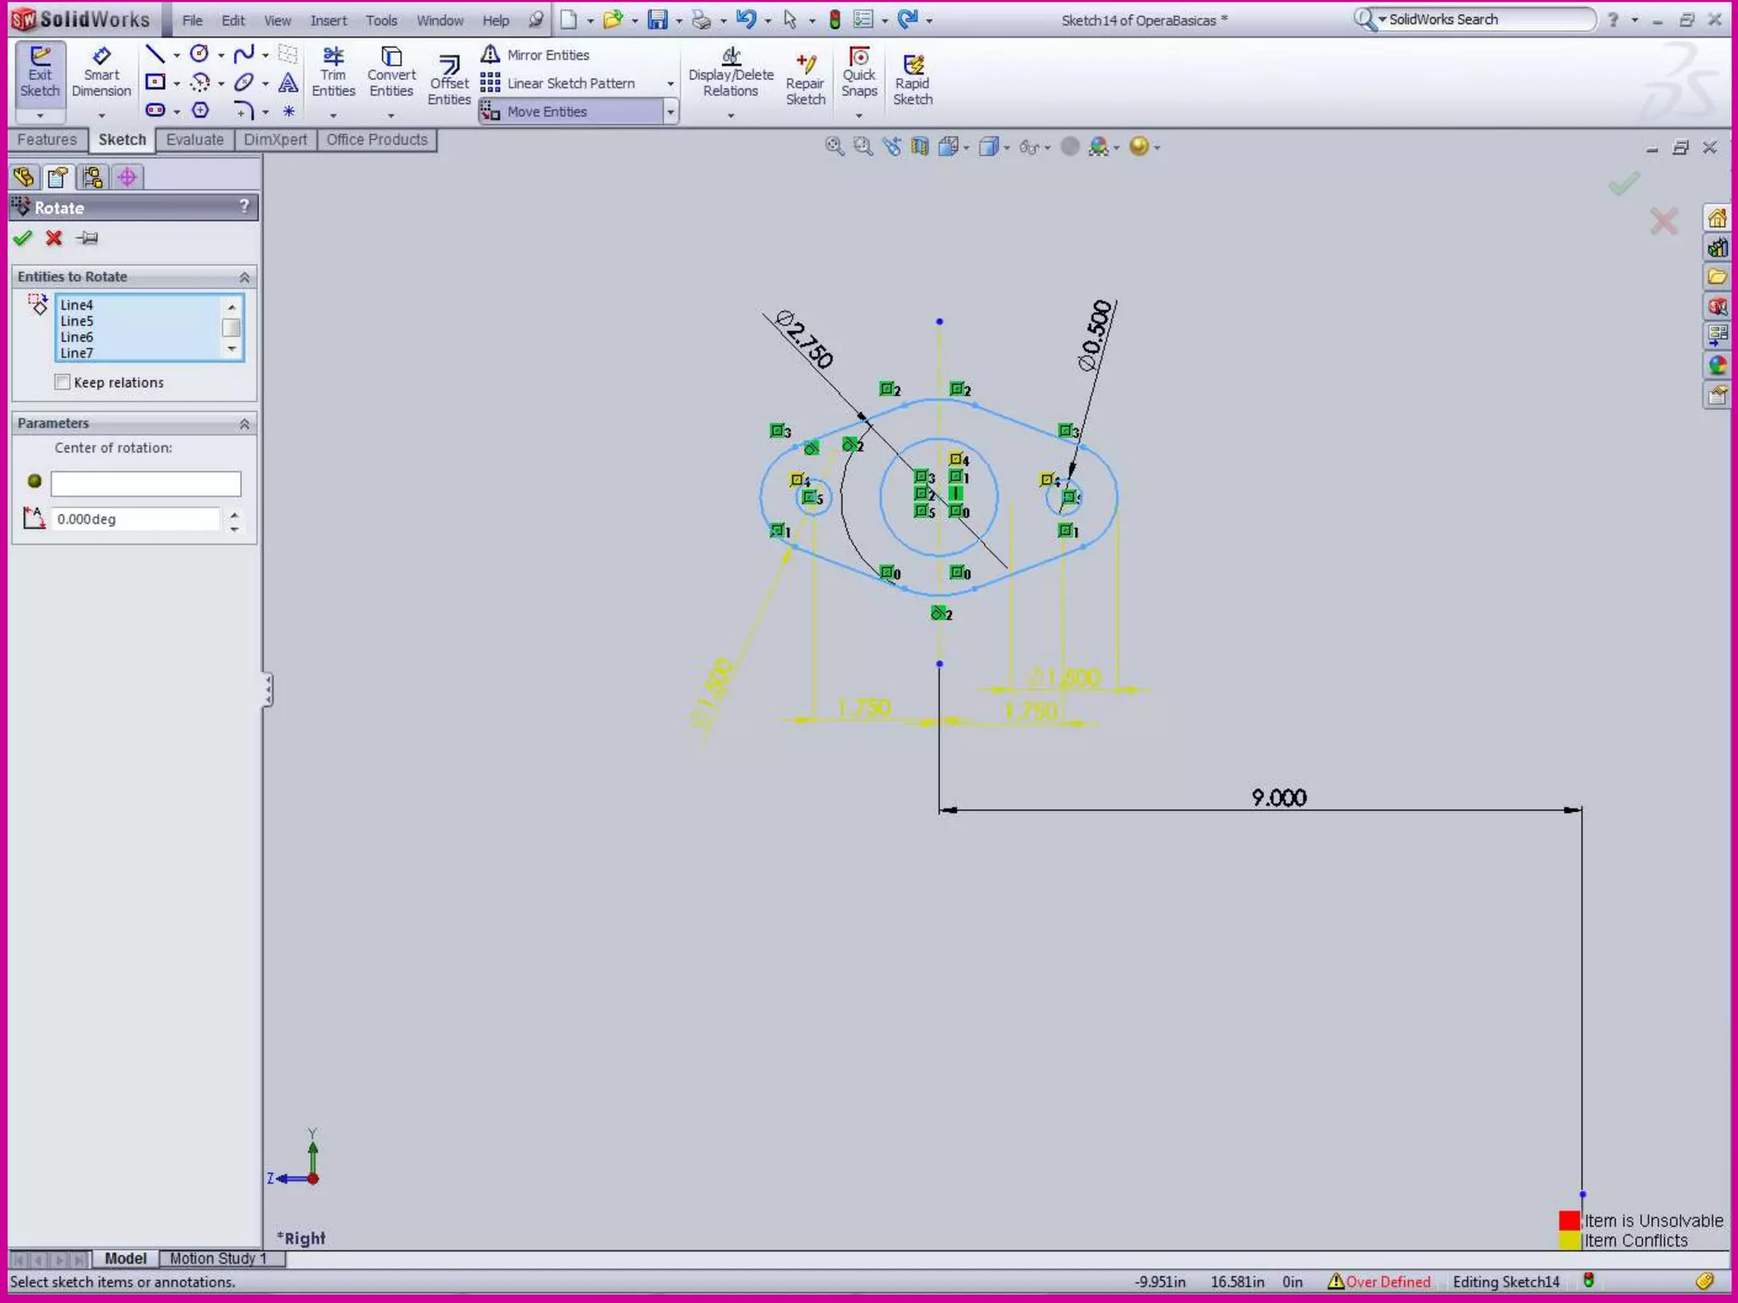Cancel Rotate with the red X
Viewport: 1738px width, 1303px height.
click(x=54, y=238)
